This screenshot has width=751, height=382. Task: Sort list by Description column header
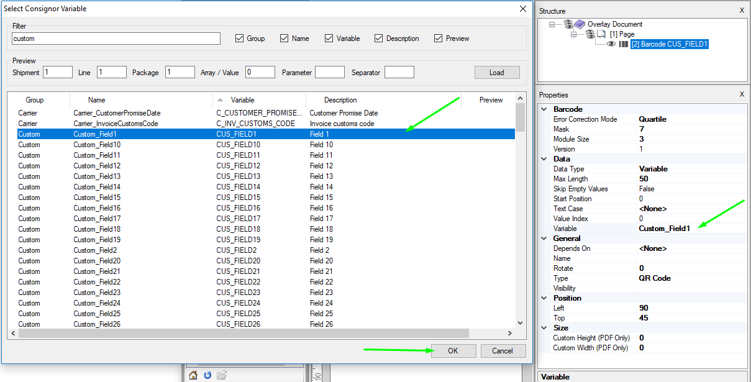pos(340,100)
